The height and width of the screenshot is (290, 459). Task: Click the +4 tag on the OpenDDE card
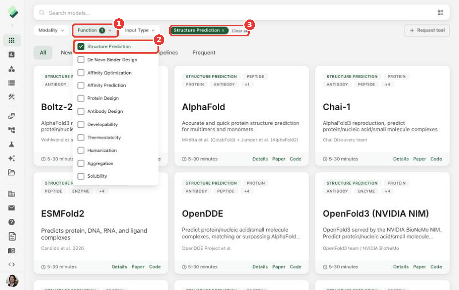247,191
